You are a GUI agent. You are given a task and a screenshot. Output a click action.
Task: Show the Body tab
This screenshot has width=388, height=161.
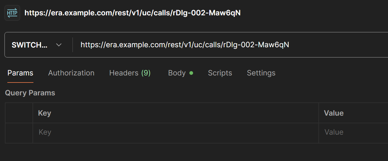[x=177, y=73]
